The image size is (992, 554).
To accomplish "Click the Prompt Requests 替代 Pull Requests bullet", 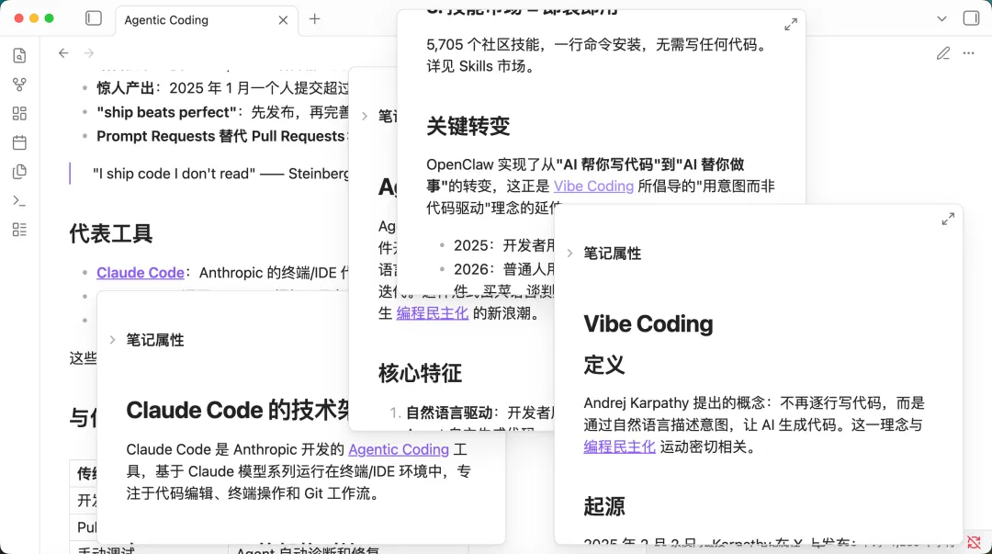I will 220,136.
